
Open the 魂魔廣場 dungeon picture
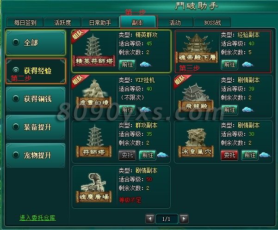tap(94, 188)
